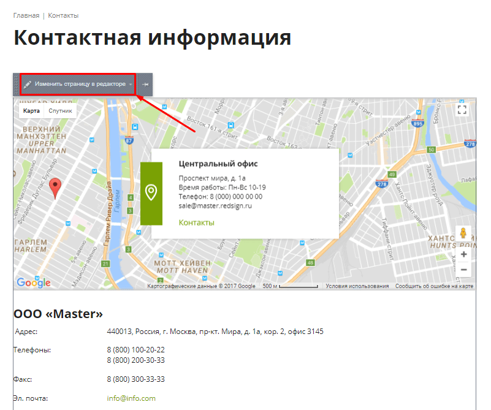Click the green location icon on office card
This screenshot has width=491, height=410.
pos(151,193)
